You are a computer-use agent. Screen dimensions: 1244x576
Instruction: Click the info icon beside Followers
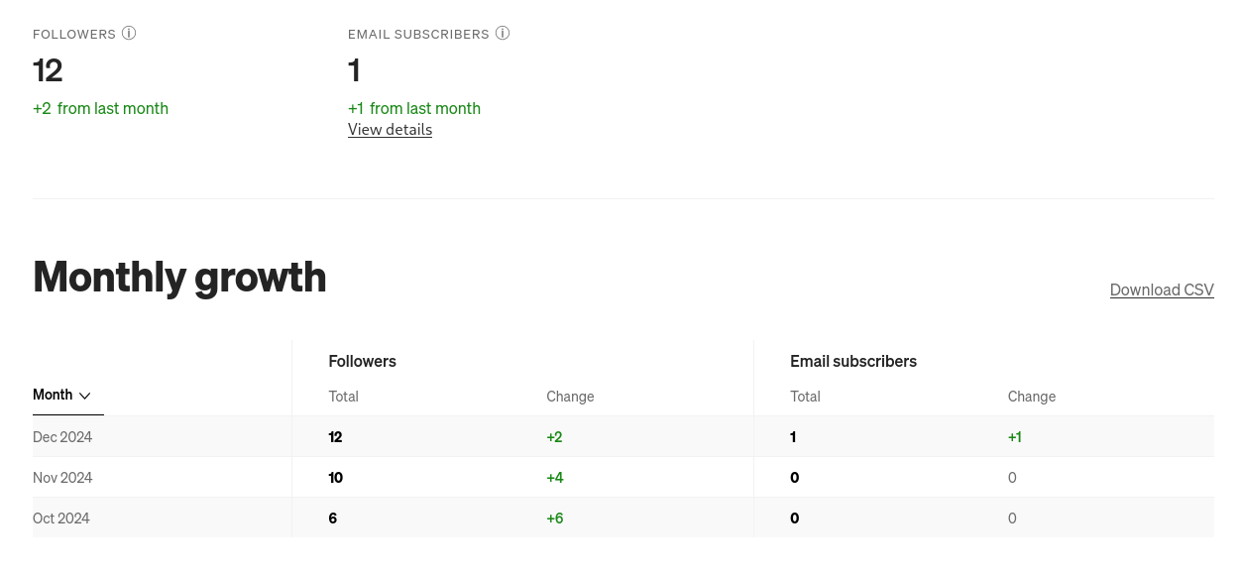[x=129, y=33]
